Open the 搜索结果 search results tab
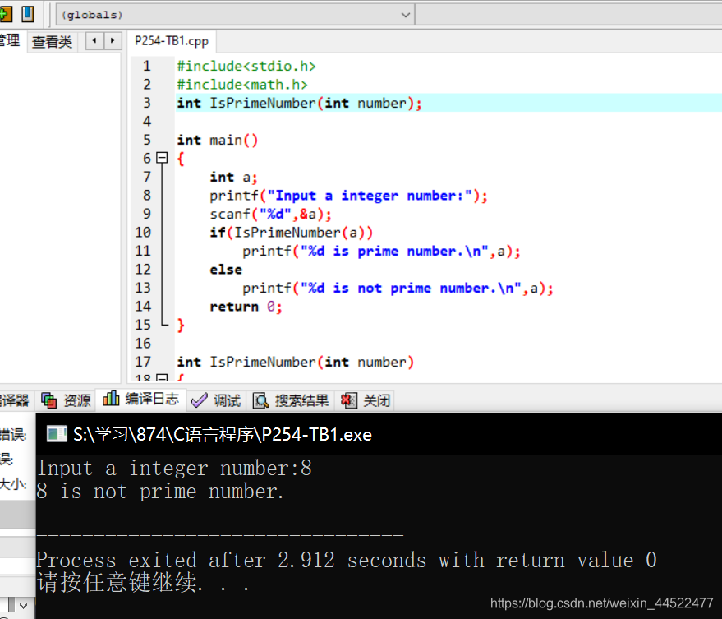The height and width of the screenshot is (619, 722). point(292,400)
